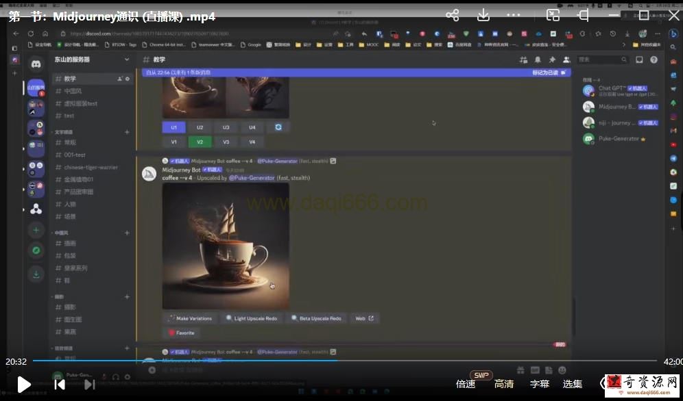The width and height of the screenshot is (683, 401).
Task: Open the Discord inbox icon
Action: 639,60
